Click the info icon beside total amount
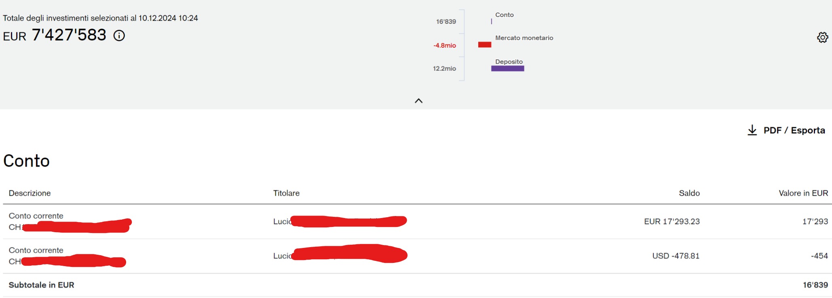Screen dimensions: 832x298 (x=119, y=36)
